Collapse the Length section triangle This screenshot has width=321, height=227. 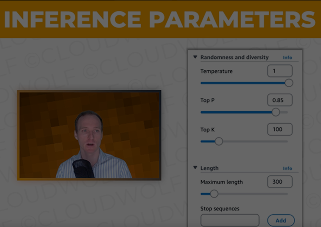pyautogui.click(x=195, y=168)
